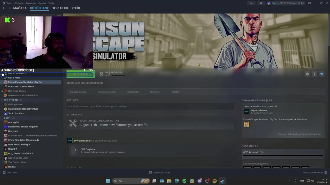This screenshot has width=330, height=185.
Task: Open the Rehberler link
Action: [x=155, y=92]
